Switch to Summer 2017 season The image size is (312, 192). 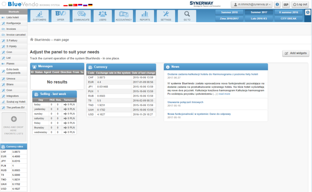[259, 12]
